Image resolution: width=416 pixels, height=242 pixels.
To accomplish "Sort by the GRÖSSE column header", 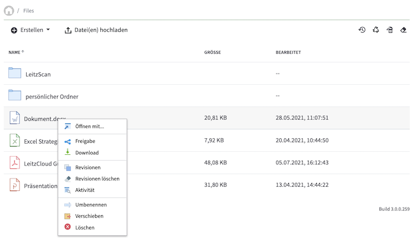I will 213,52.
